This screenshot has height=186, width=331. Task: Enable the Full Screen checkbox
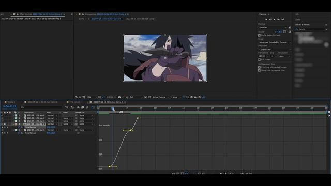pos(259,60)
